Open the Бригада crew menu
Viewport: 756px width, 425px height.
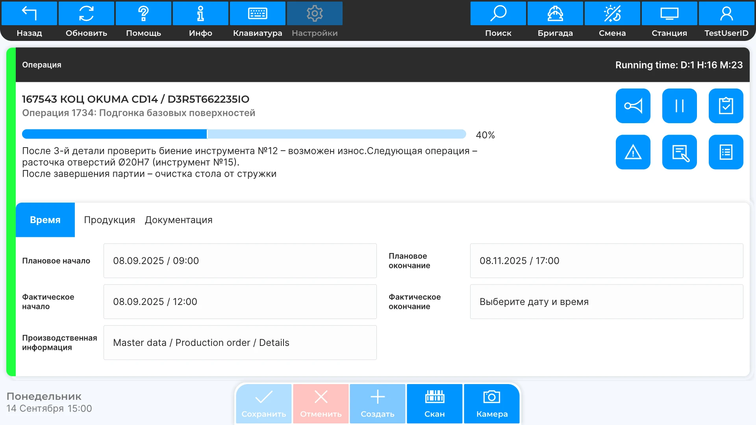[x=555, y=20]
